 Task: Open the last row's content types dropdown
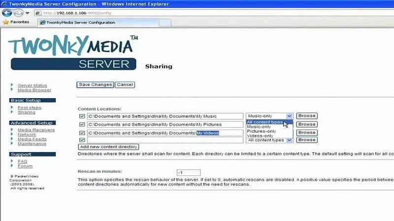coord(269,140)
